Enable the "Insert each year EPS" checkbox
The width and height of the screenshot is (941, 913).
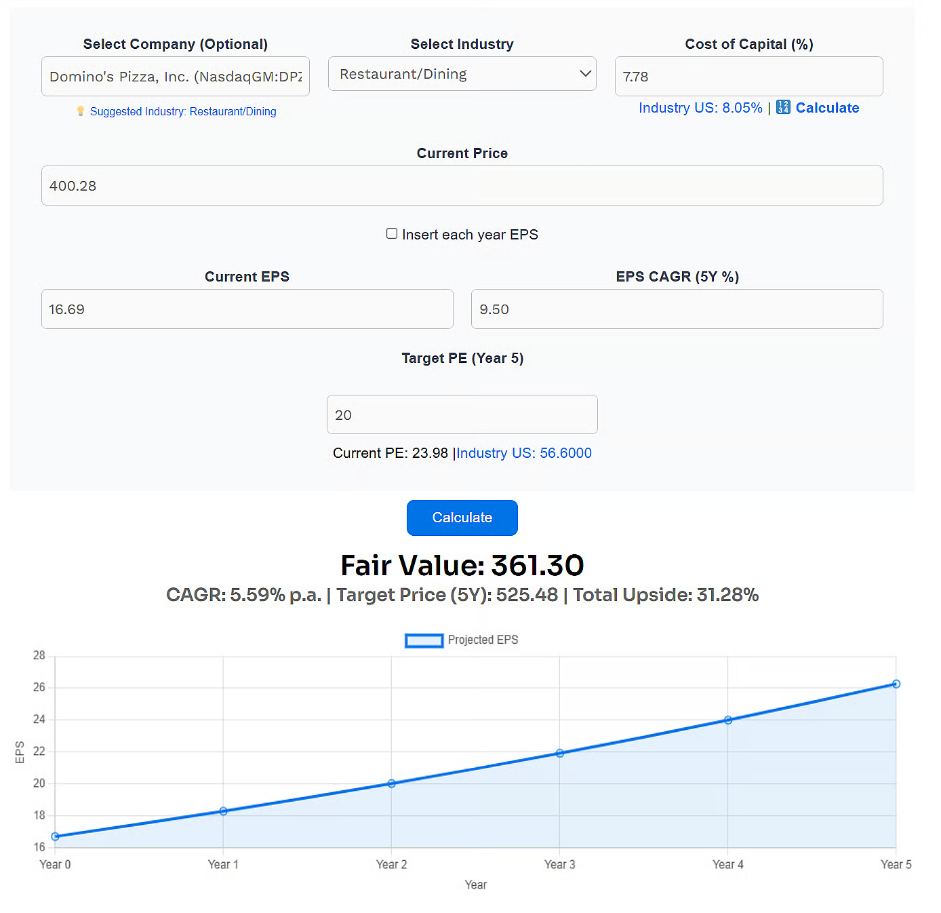392,233
